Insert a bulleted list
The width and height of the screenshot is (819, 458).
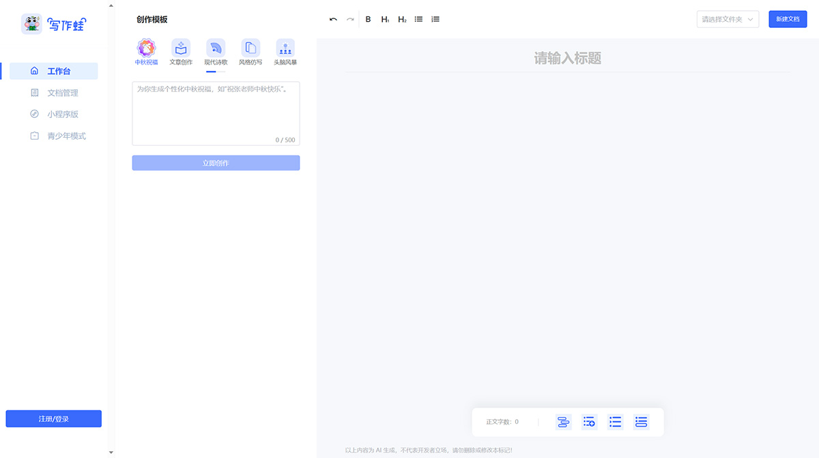[419, 19]
